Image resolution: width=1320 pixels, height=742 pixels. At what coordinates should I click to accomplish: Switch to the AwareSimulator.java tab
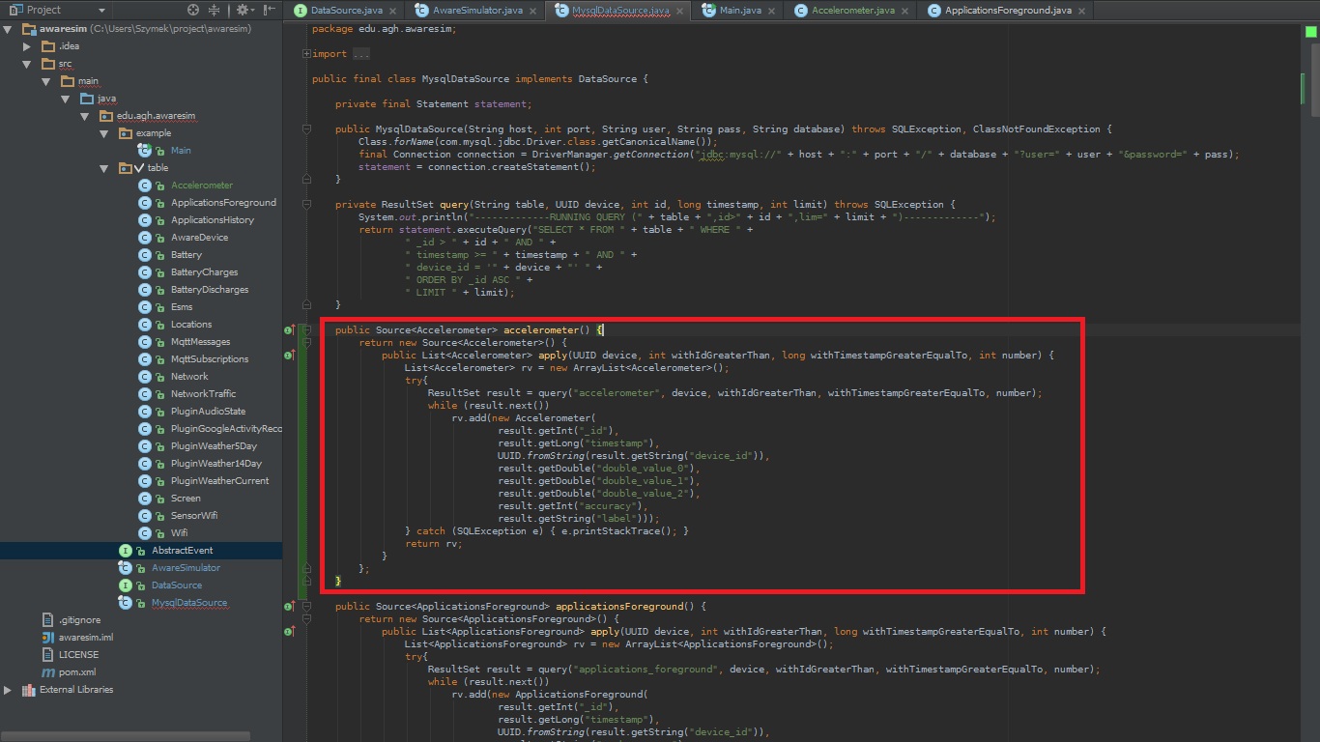(477, 11)
